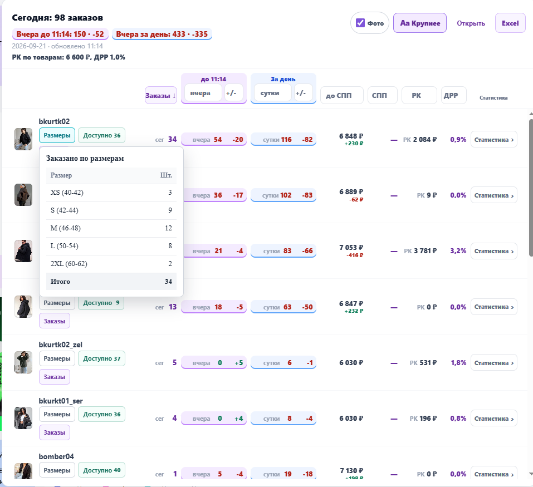Screen dimensions: 533x487
Task: Open bkurkt01_ser product thumbnail
Action: click(23, 418)
